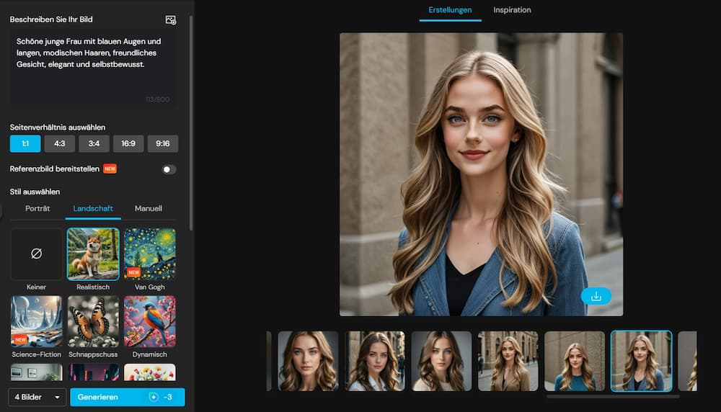Open the Inspiration tab
The image size is (721, 412).
(x=512, y=10)
